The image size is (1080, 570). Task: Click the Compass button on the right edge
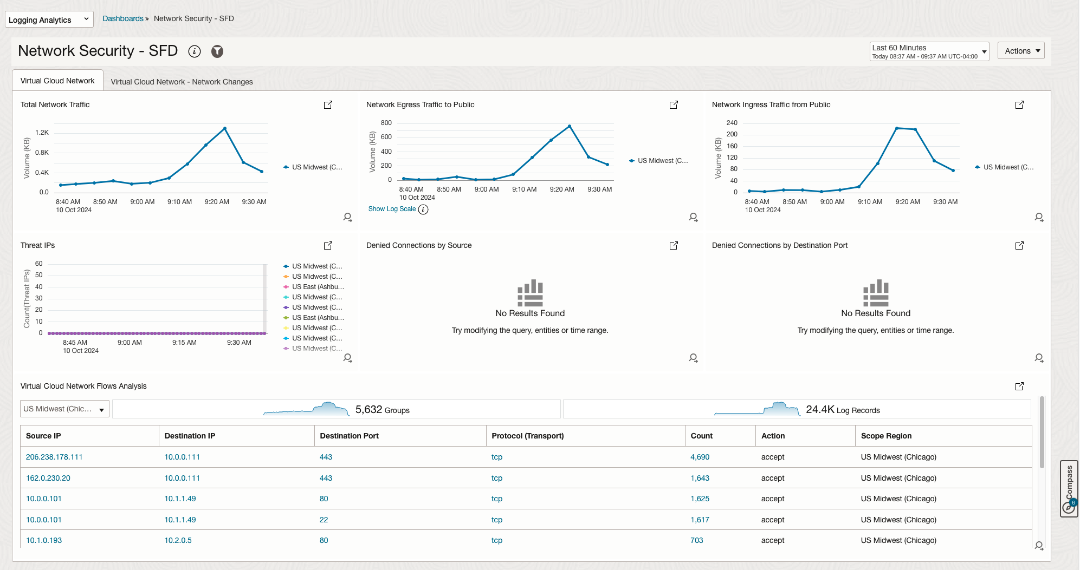coord(1069,487)
